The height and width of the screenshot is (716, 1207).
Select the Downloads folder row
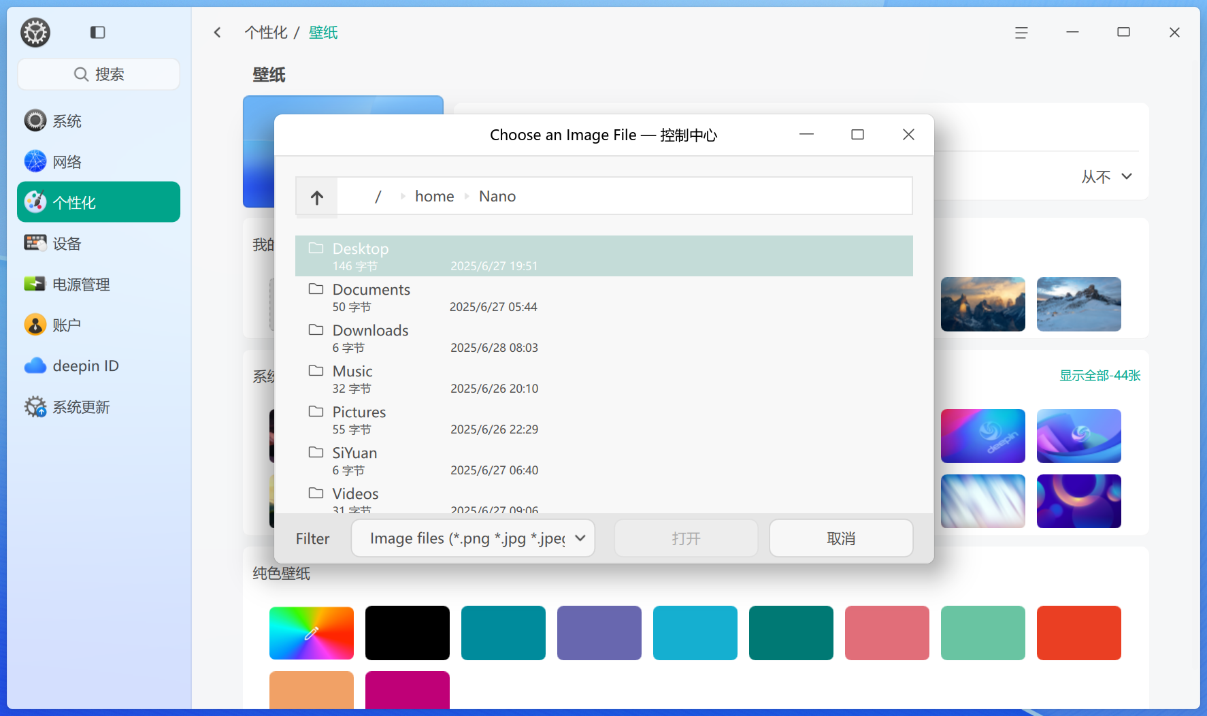pos(604,338)
